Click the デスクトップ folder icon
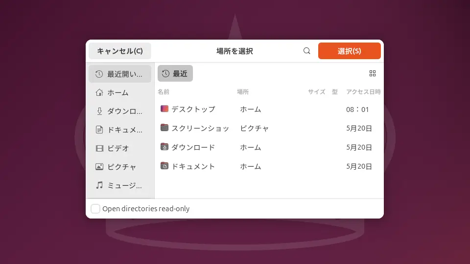Viewport: 470px width, 264px height. coord(164,109)
